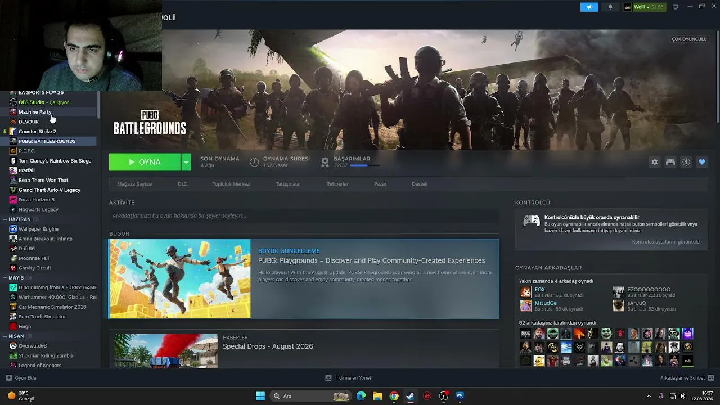Select Arena Breakout: Infinite in library
This screenshot has width=720, height=405.
tap(48, 238)
